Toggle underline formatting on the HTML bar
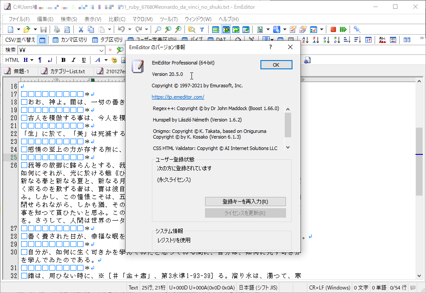The width and height of the screenshot is (426, 293). (84, 60)
